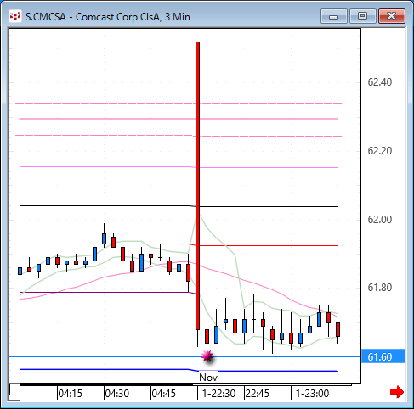Click the 62.00 price scale label
The width and height of the screenshot is (414, 409).
(x=380, y=220)
